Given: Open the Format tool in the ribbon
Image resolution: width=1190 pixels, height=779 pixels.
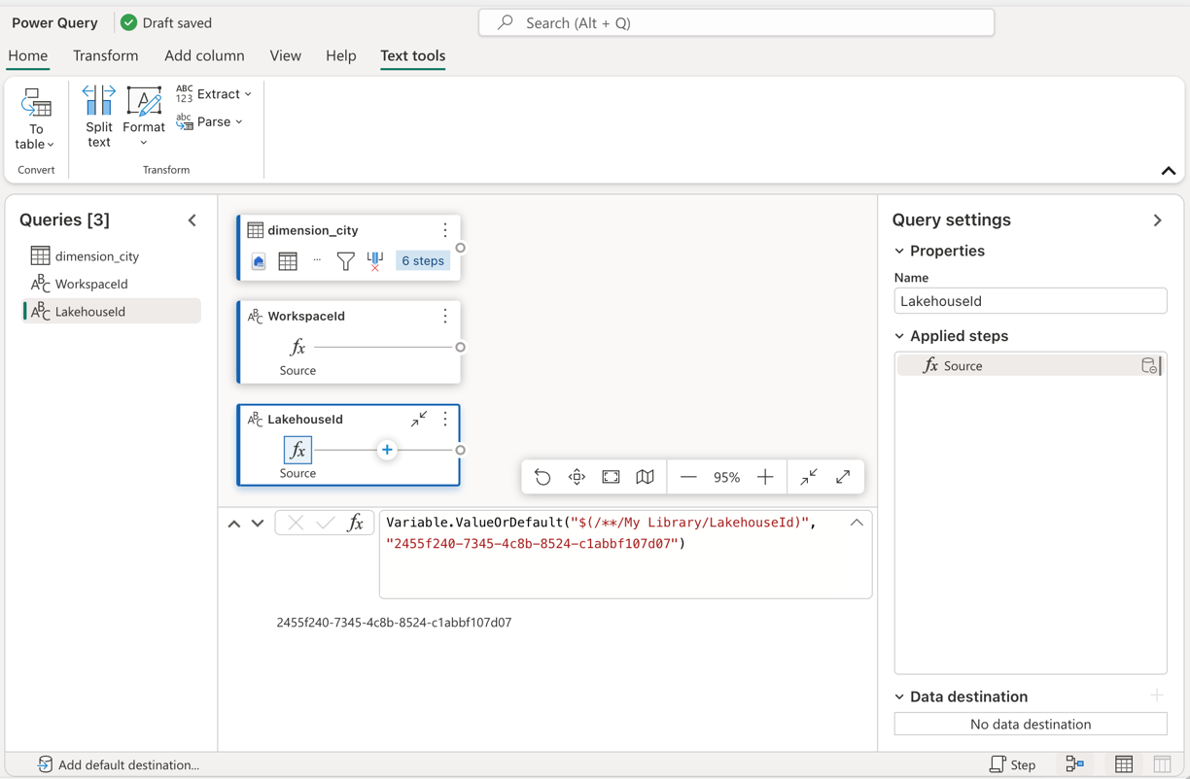Looking at the screenshot, I should tap(143, 117).
